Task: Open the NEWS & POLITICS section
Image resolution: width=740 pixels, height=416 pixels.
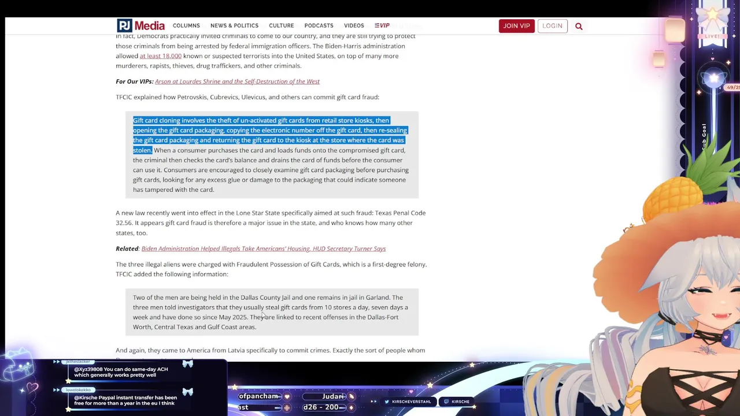Action: (234, 25)
